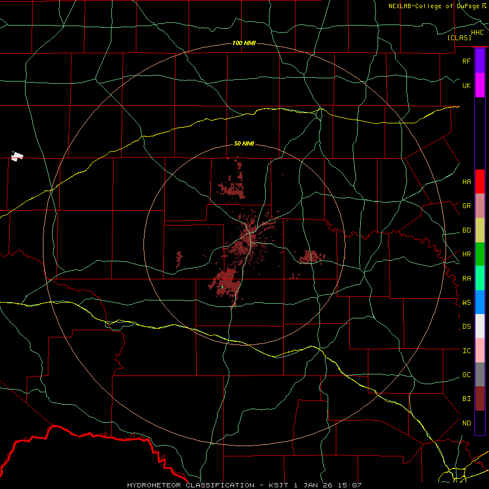Click the [CLAS] label
489x489 pixels.
coord(459,37)
